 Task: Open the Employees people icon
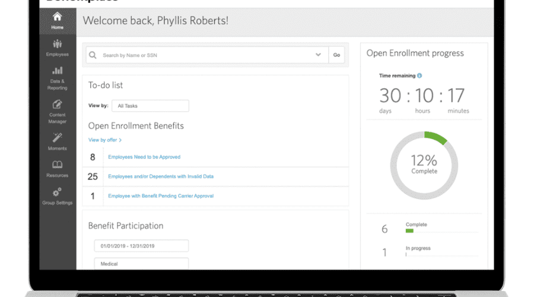(x=57, y=43)
